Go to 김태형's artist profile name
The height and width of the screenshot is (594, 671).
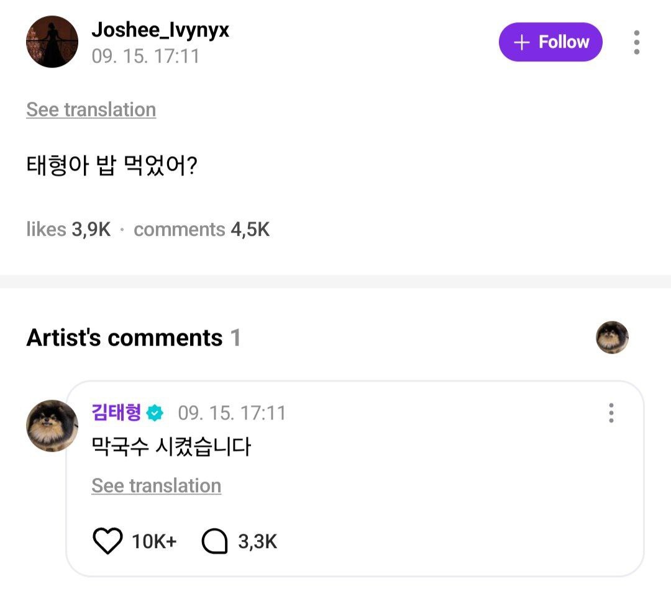117,413
